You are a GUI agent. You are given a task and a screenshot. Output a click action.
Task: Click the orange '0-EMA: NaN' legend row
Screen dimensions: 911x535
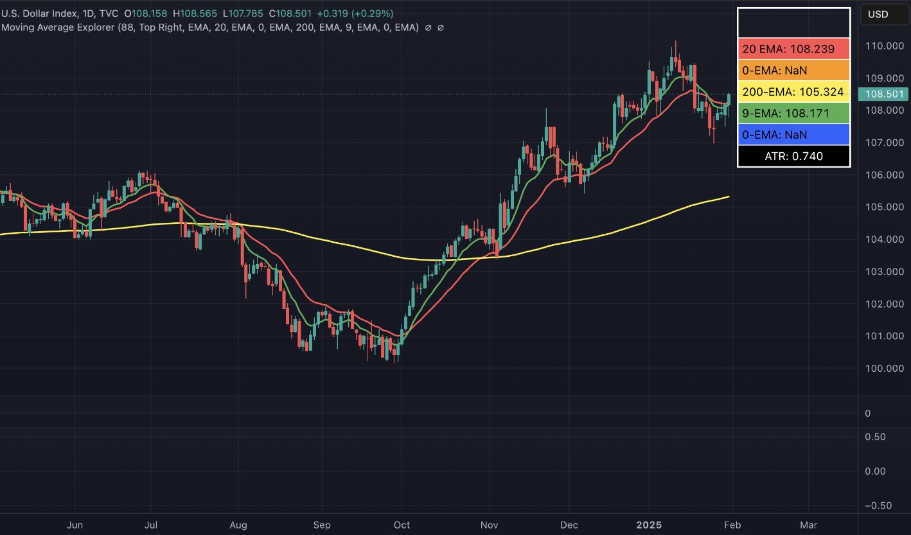click(x=793, y=70)
